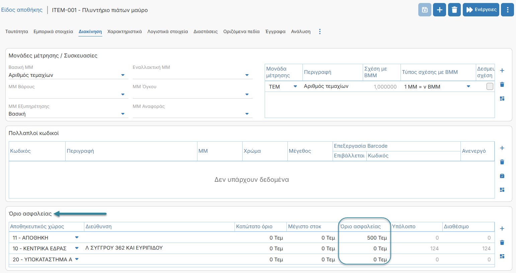Open the ΜΜ Εξυπηρέτησης dropdown
The image size is (516, 273).
click(x=123, y=114)
